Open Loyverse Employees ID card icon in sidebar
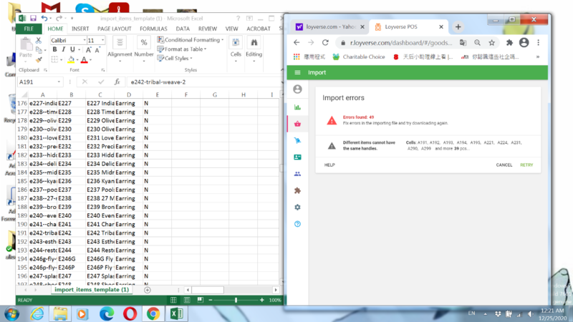The width and height of the screenshot is (573, 322). point(297,157)
